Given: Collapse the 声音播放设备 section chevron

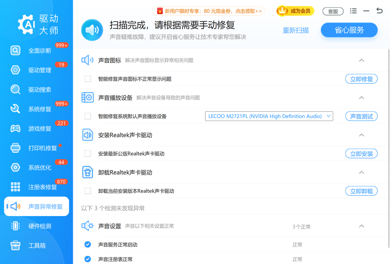Looking at the screenshot, I should [x=362, y=98].
